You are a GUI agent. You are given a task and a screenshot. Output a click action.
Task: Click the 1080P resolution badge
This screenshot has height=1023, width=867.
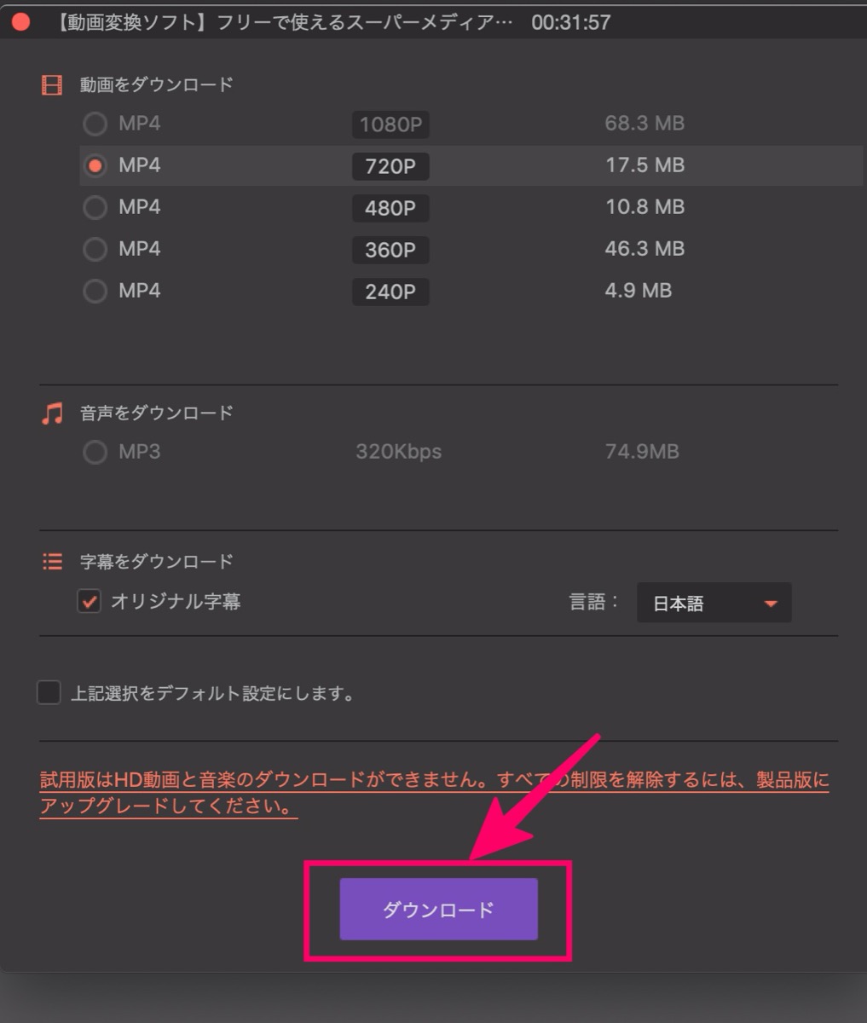[390, 124]
